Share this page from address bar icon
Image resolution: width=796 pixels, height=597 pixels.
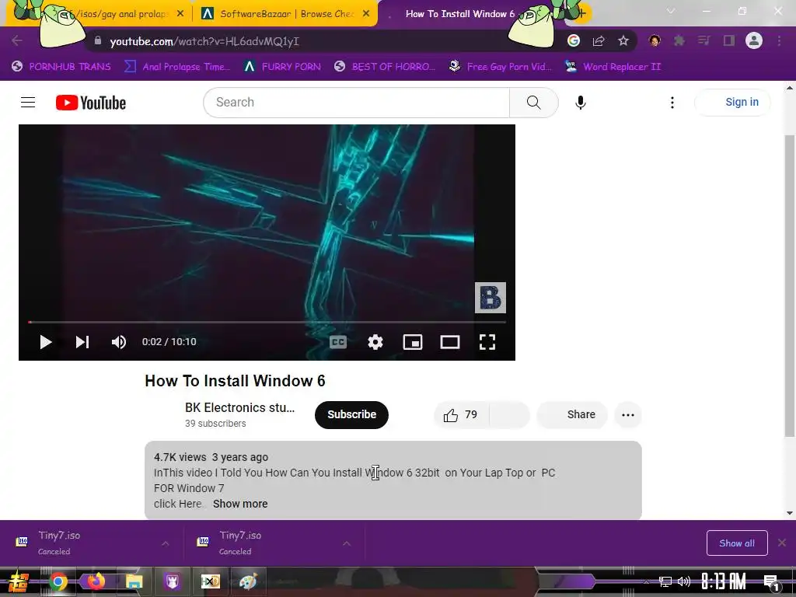(x=599, y=41)
